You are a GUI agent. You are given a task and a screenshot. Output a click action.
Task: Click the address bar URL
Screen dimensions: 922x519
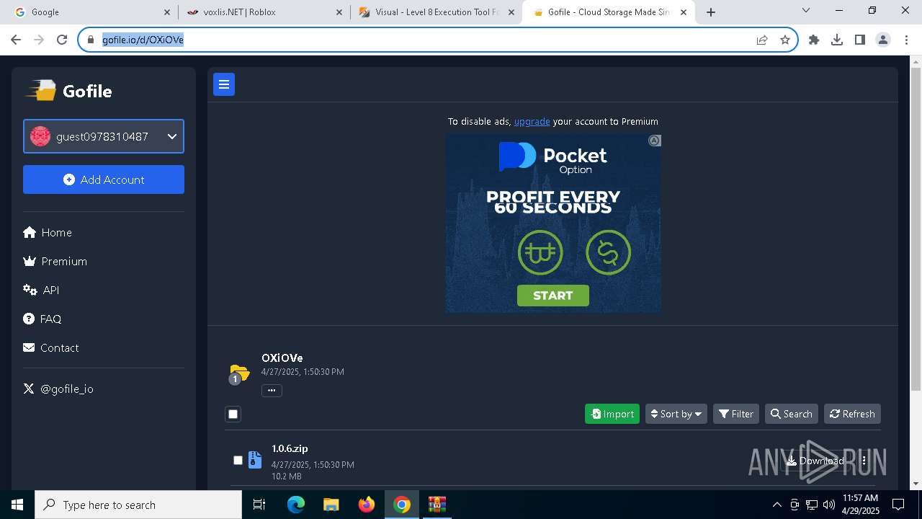[143, 40]
